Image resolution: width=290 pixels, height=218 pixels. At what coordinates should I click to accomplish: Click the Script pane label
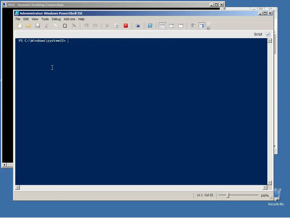[258, 34]
